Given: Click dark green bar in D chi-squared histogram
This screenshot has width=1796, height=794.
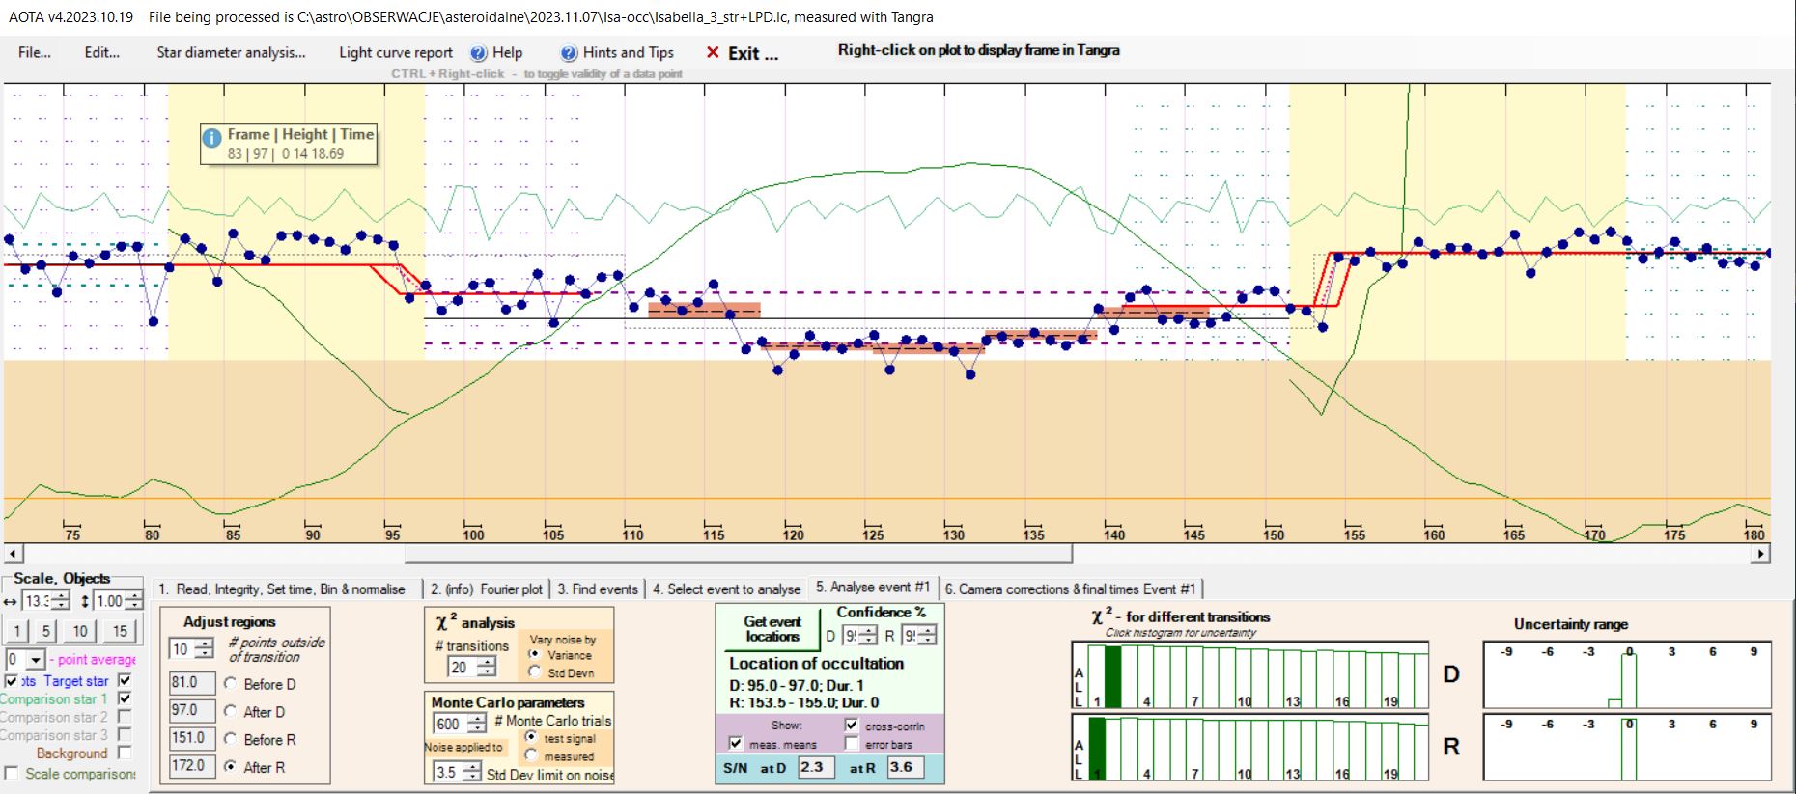Looking at the screenshot, I should tap(1112, 677).
